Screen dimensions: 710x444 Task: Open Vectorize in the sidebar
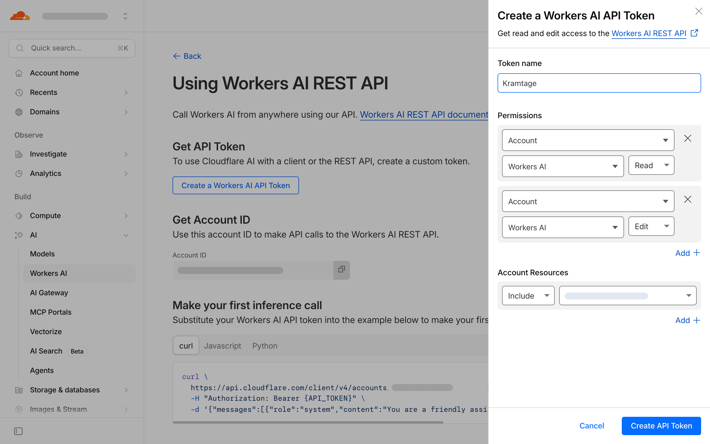pyautogui.click(x=46, y=332)
